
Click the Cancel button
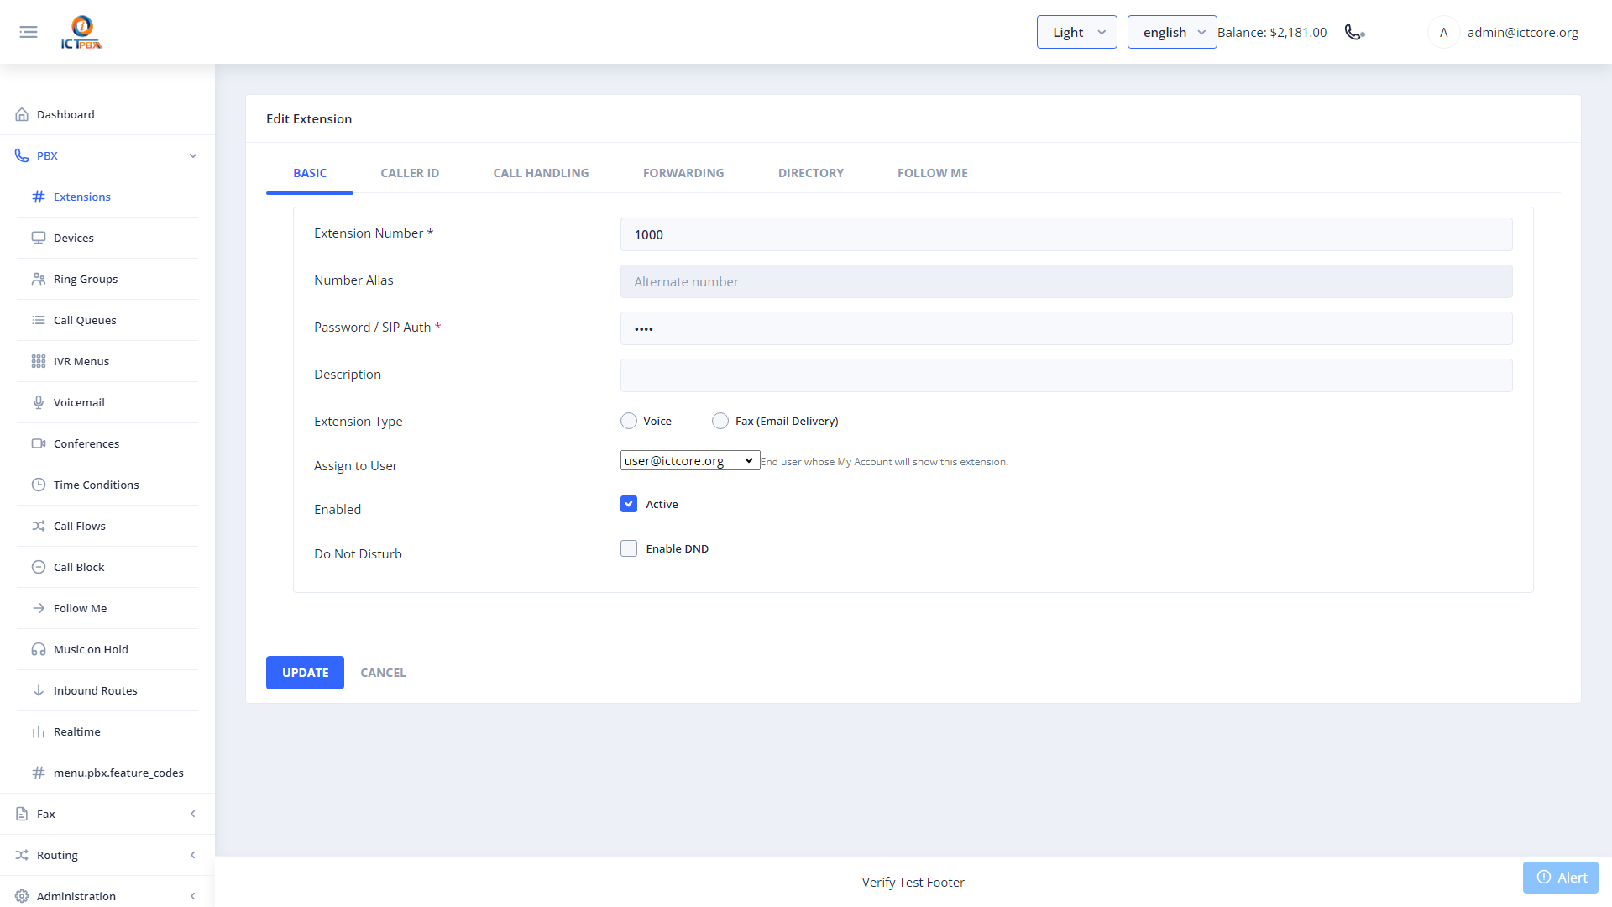point(384,673)
